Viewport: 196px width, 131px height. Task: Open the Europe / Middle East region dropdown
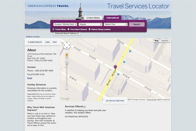click(x=65, y=24)
